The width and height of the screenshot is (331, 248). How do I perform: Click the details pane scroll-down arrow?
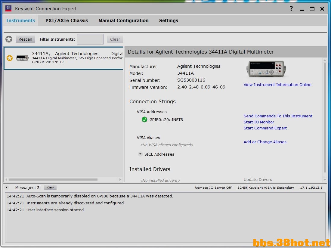coord(325,180)
